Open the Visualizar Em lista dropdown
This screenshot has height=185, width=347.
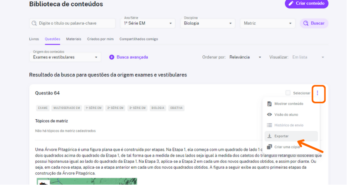(x=308, y=57)
